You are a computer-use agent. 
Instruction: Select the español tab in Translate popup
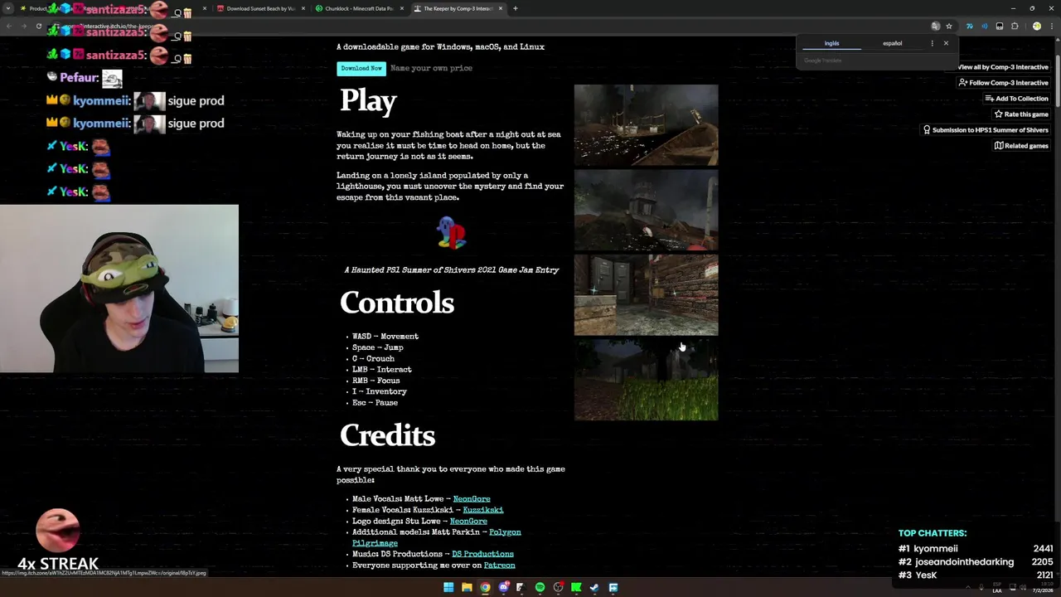click(x=892, y=43)
